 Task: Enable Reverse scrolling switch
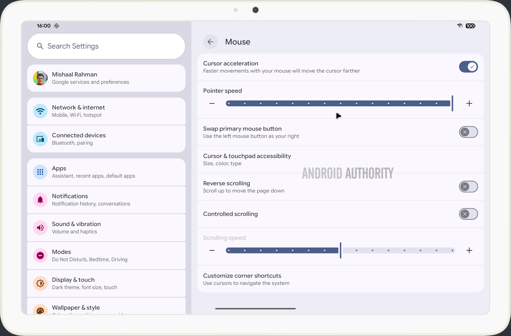(x=468, y=187)
